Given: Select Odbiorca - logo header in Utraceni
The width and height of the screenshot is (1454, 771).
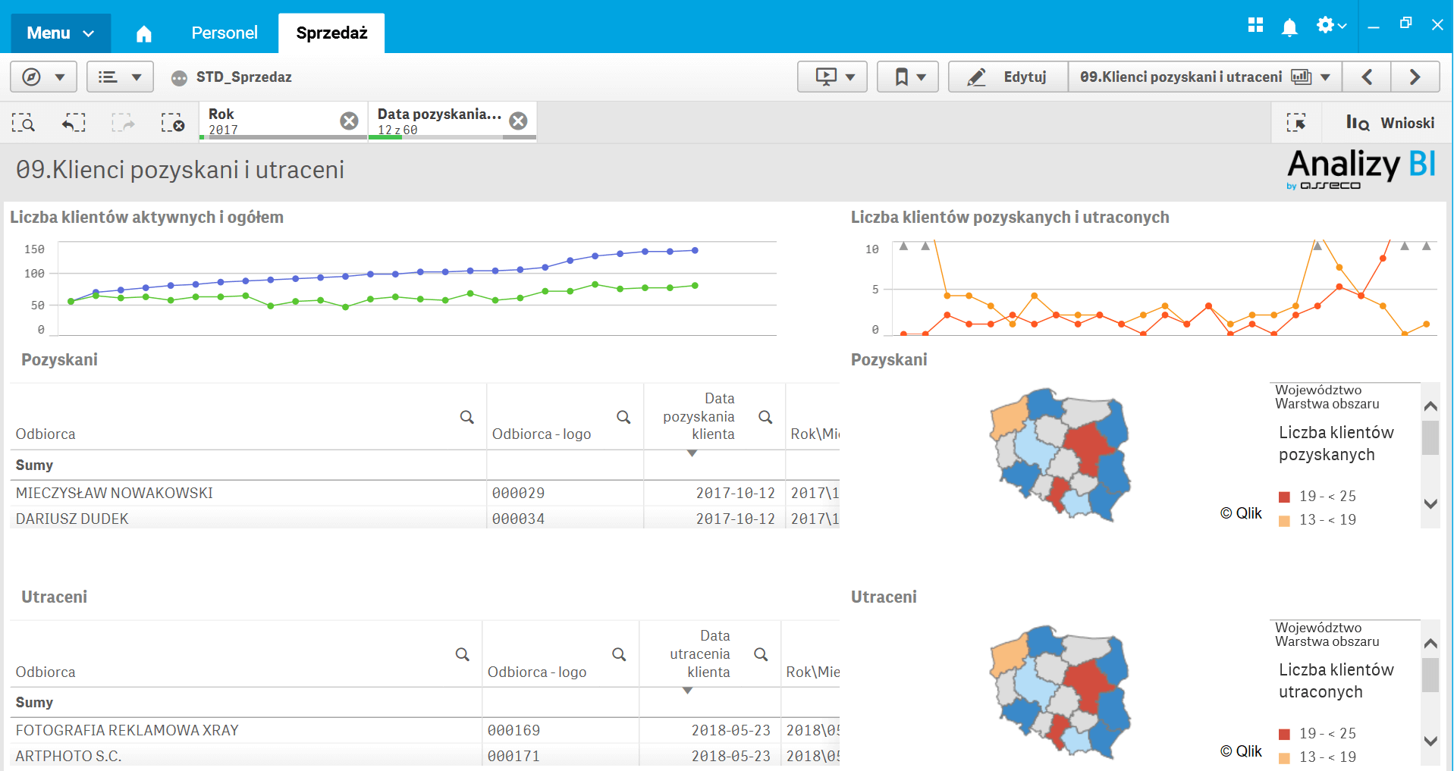Looking at the screenshot, I should point(537,672).
